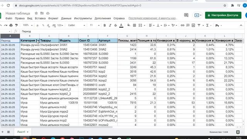Screen dimensions: 247x139
Task: Open the Справка menu
Action: click(x=119, y=18)
